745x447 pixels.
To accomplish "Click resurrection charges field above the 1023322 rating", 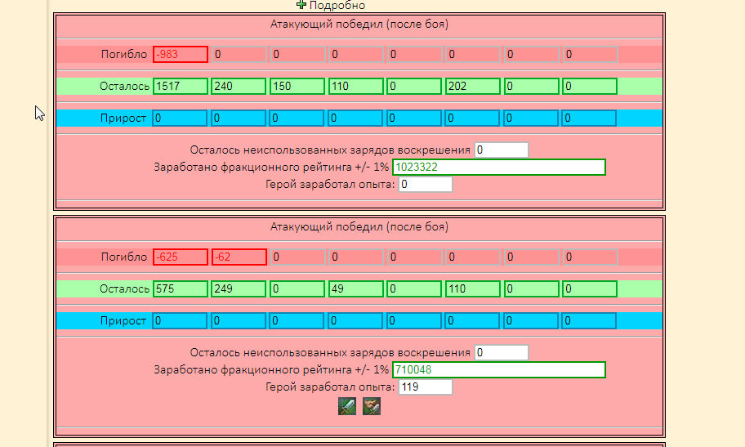I will click(502, 150).
